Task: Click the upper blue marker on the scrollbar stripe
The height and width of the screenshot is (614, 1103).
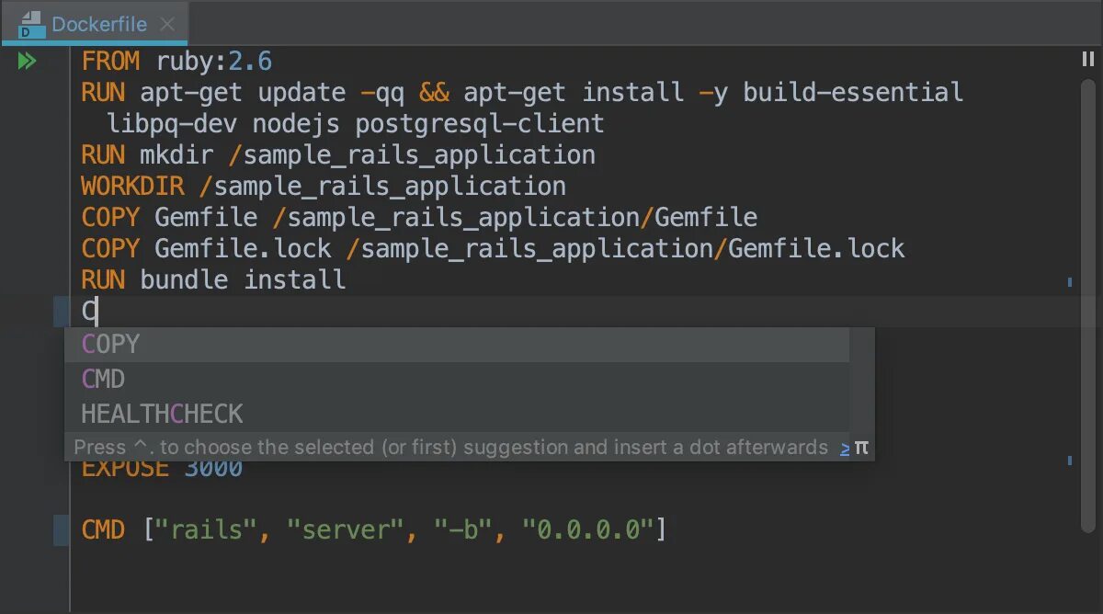Action: pyautogui.click(x=1070, y=282)
